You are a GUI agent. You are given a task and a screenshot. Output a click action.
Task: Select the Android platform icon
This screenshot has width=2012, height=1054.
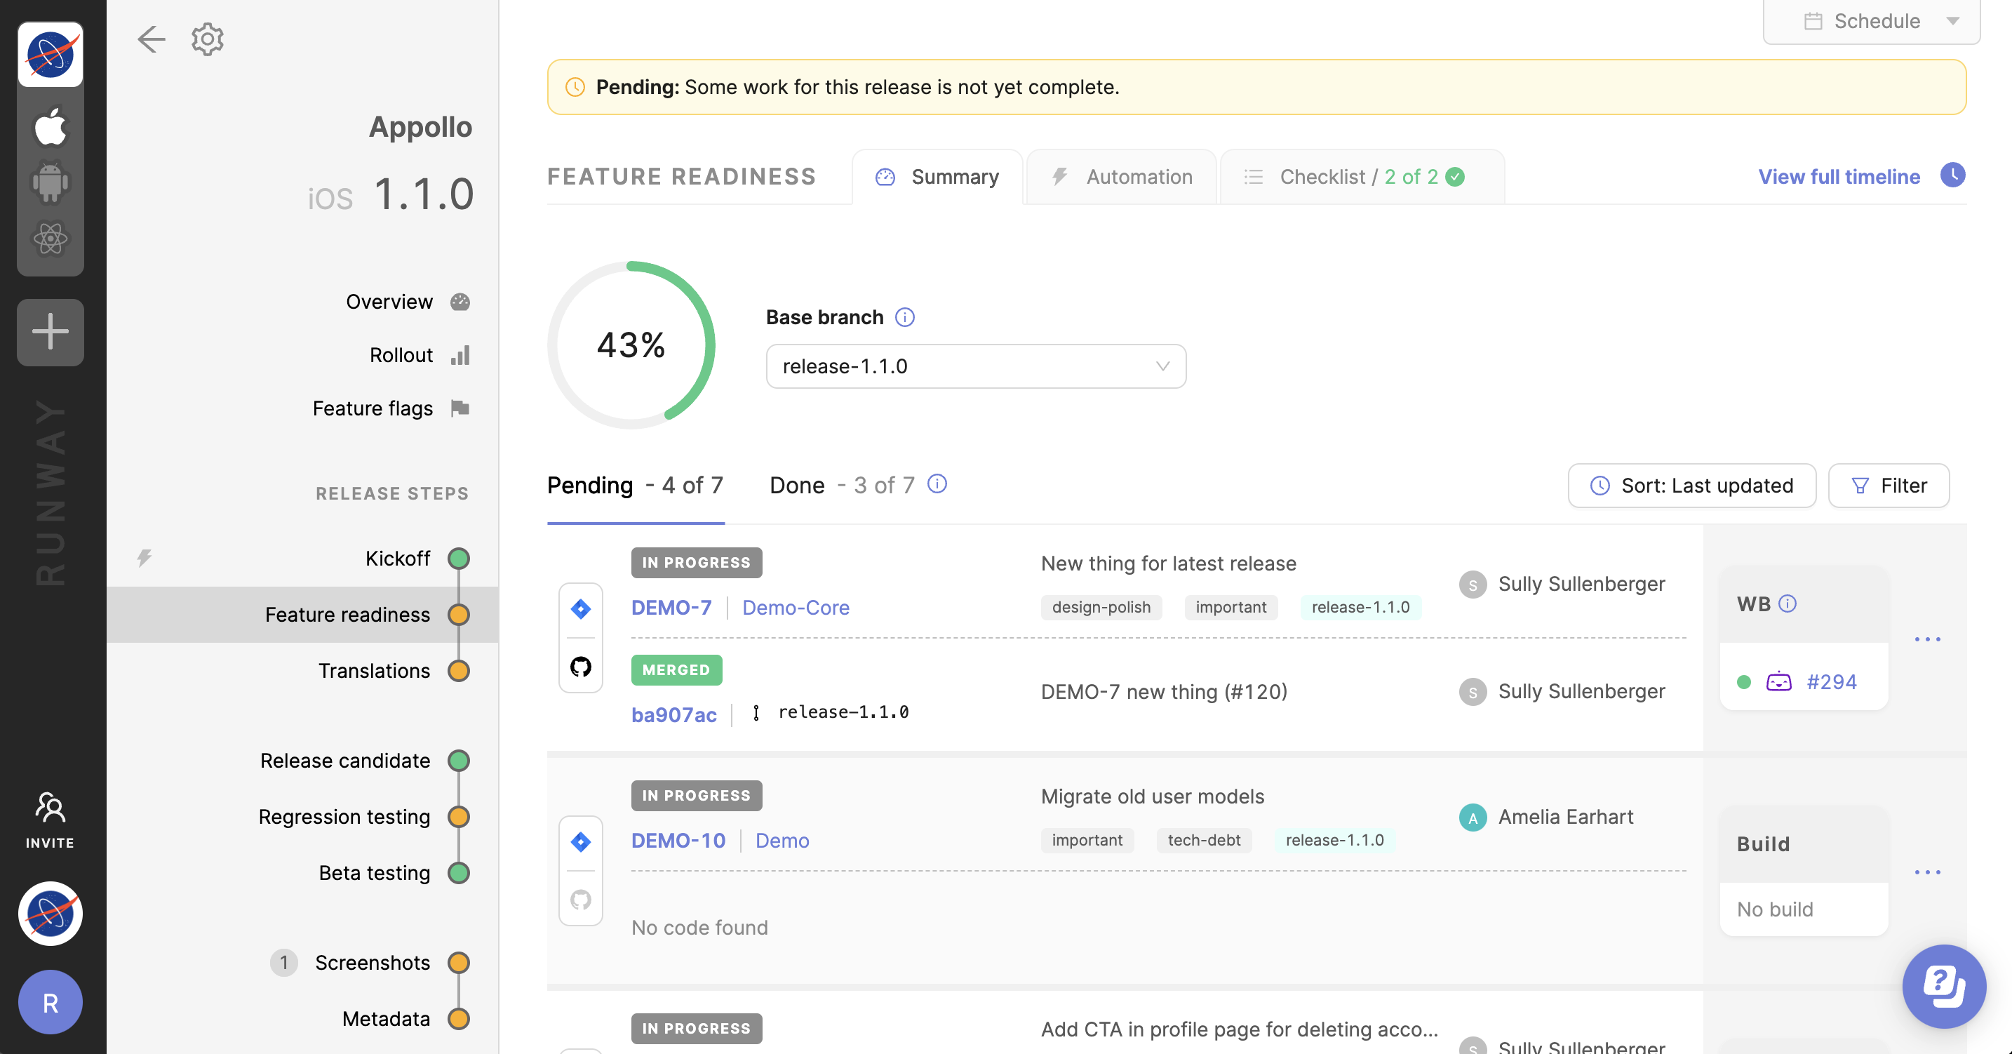[51, 183]
